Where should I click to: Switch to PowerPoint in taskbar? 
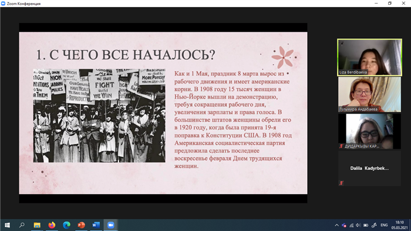(x=81, y=225)
